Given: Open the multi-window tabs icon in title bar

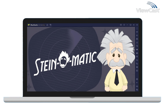Looking at the screenshot, I should coord(51,25).
